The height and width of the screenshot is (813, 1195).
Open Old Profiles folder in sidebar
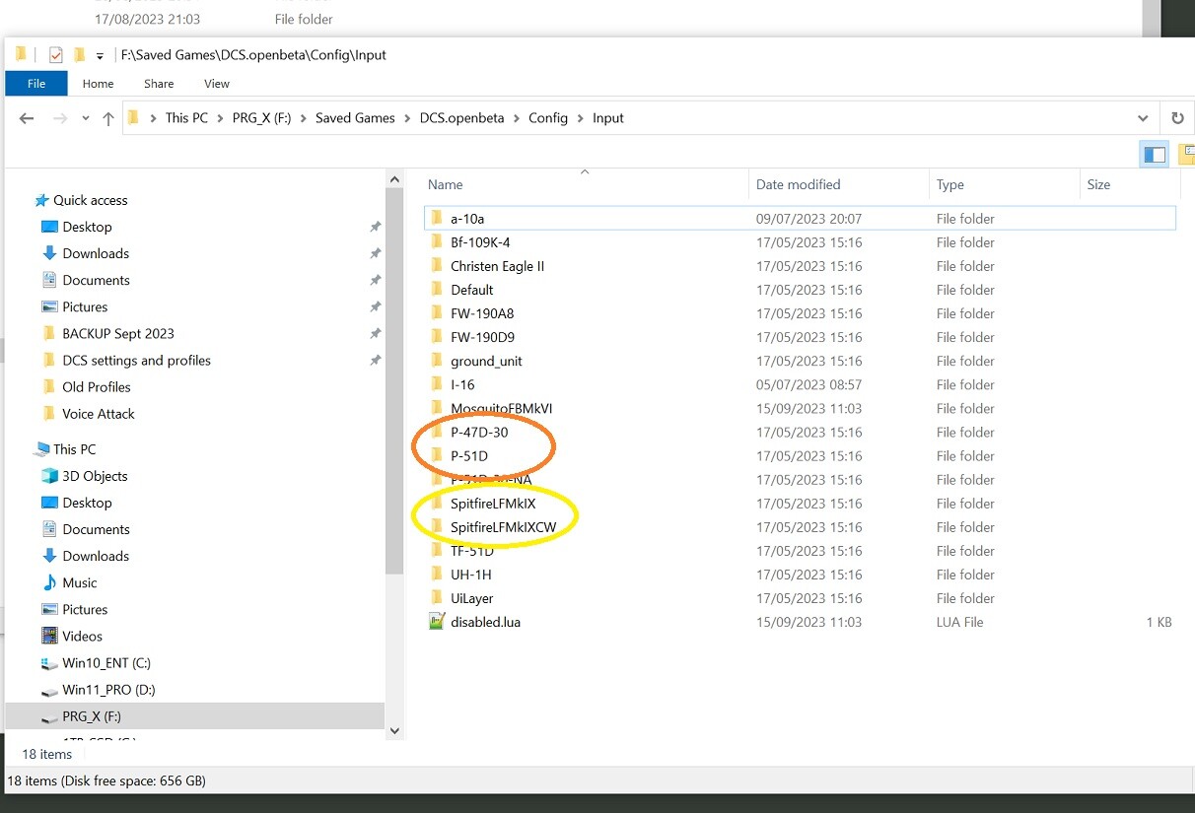[96, 386]
